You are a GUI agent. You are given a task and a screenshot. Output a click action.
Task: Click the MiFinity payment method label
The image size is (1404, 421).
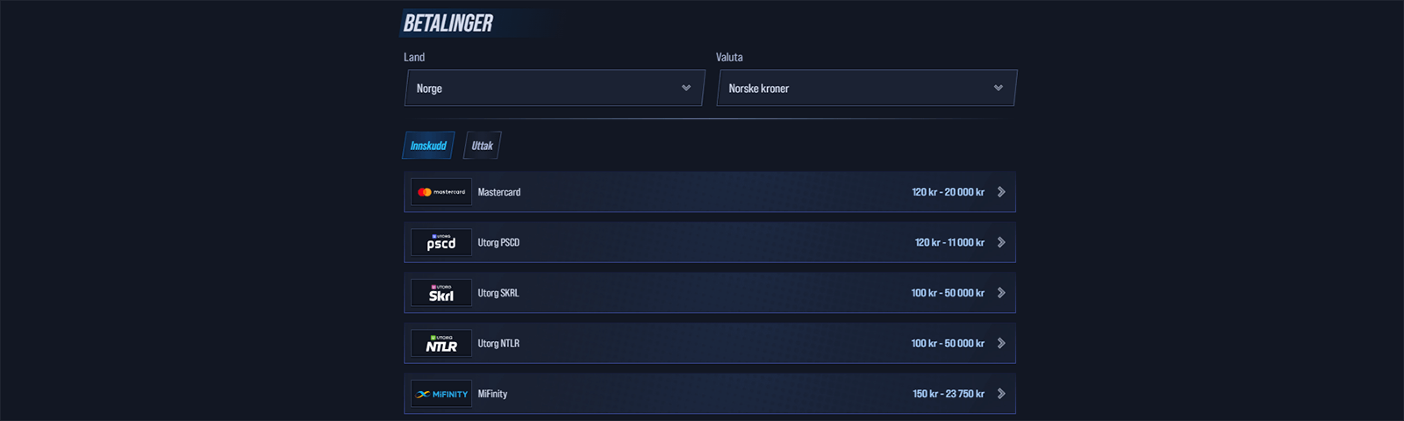492,394
